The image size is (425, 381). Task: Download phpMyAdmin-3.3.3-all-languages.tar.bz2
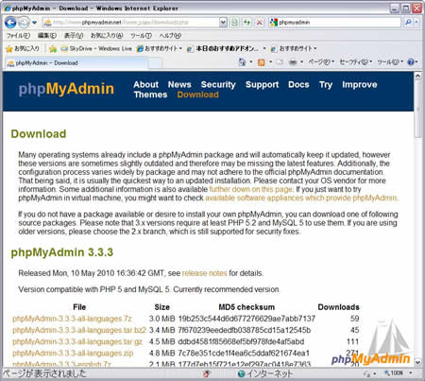point(79,330)
